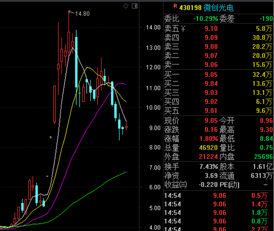The image size is (274, 231).
Task: Click the first 14:54 trade tick row
Action: (x=219, y=195)
